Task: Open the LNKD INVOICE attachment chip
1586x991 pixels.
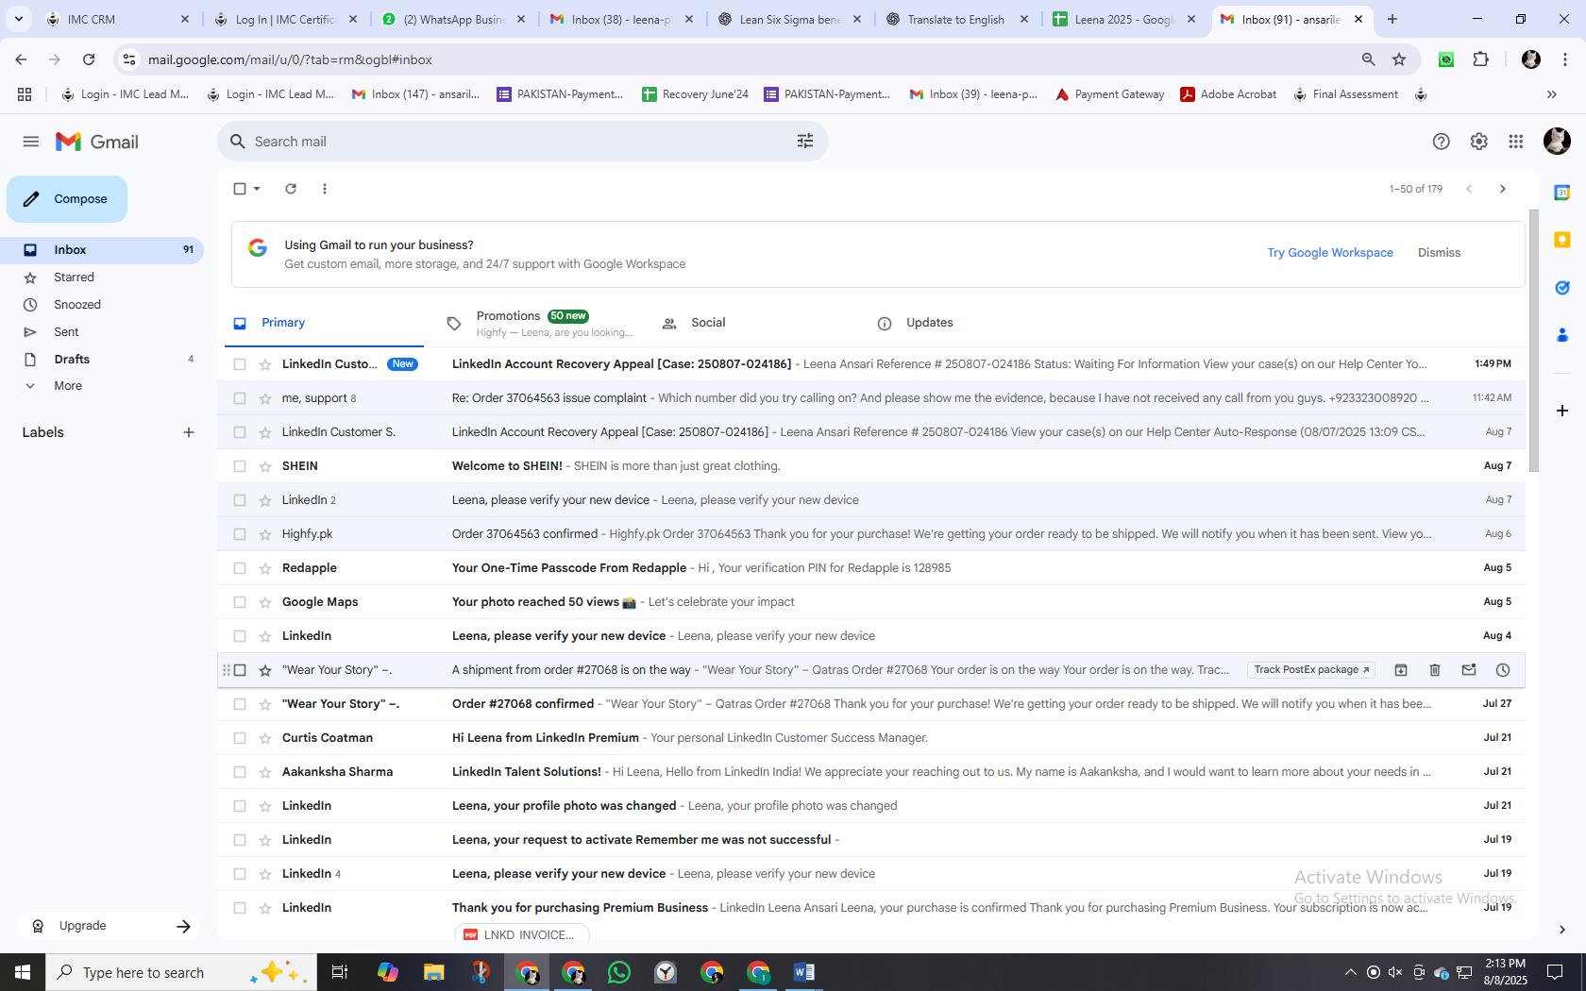Action: pyautogui.click(x=521, y=934)
